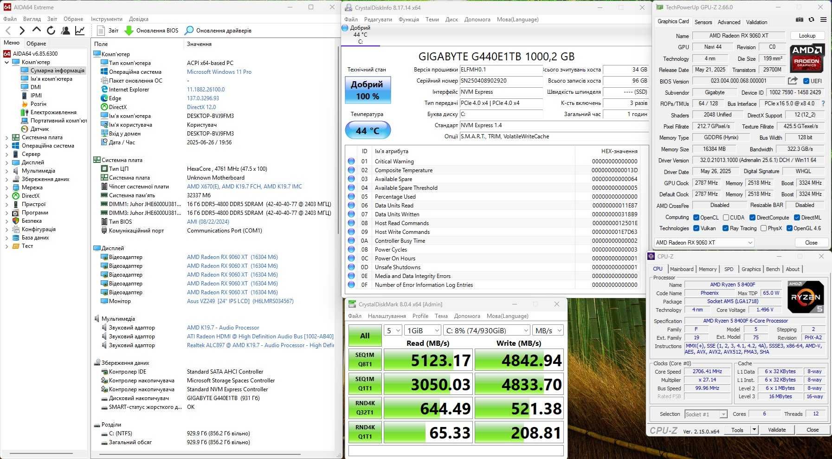Toggle the UEFI checkbox in GPU-Z
This screenshot has height=459, width=832.
coord(806,81)
